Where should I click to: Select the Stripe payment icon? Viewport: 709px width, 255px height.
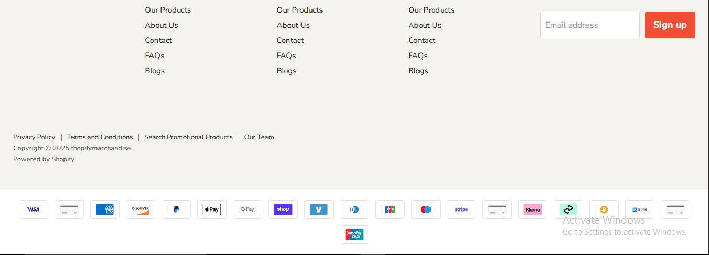pos(461,209)
